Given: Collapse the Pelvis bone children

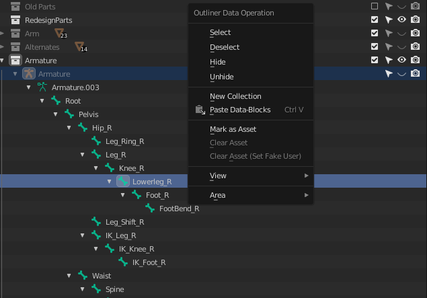Looking at the screenshot, I should click(x=56, y=114).
